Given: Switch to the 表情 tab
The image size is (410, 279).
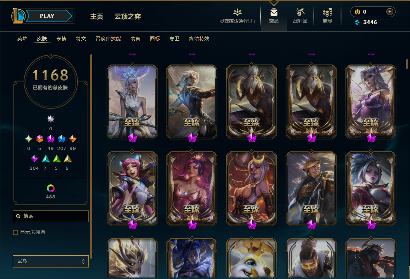Looking at the screenshot, I should coord(62,39).
